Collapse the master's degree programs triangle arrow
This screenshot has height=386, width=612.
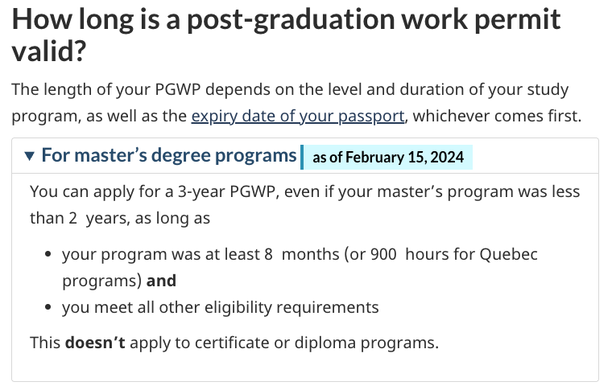pyautogui.click(x=29, y=156)
